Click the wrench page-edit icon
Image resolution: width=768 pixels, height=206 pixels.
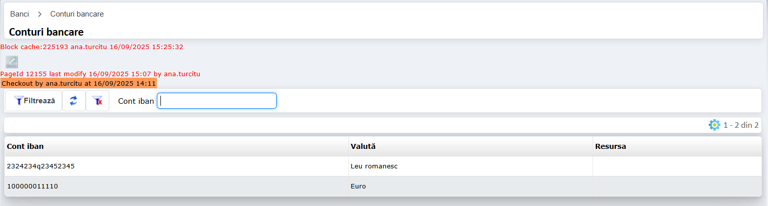point(12,62)
